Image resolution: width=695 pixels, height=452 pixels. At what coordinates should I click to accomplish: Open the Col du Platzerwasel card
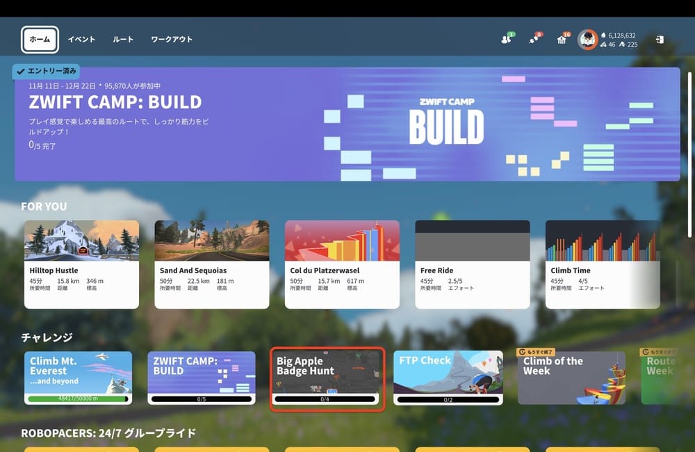[342, 264]
